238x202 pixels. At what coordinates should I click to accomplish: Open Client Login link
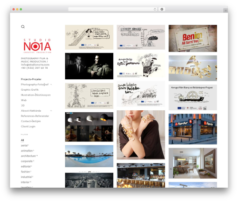tap(28, 127)
